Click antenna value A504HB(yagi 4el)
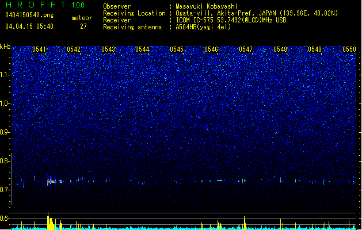This screenshot has height=230, width=362. pos(203,27)
